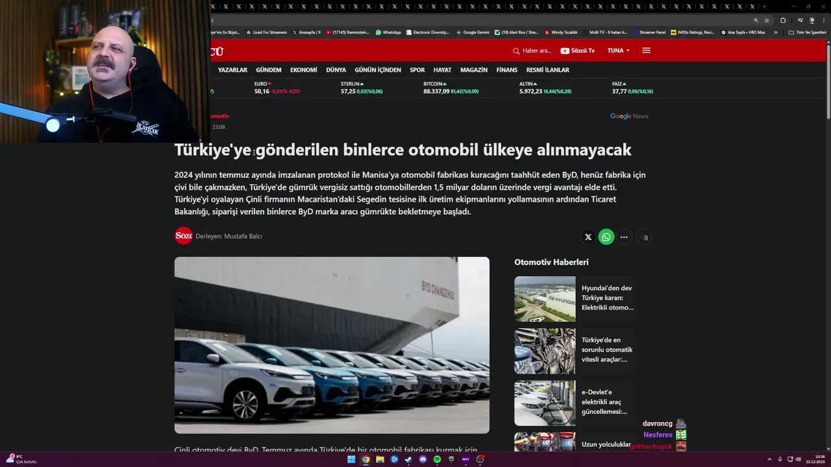Open Steam from taskbar
Image resolution: width=831 pixels, height=467 pixels.
tap(408, 459)
